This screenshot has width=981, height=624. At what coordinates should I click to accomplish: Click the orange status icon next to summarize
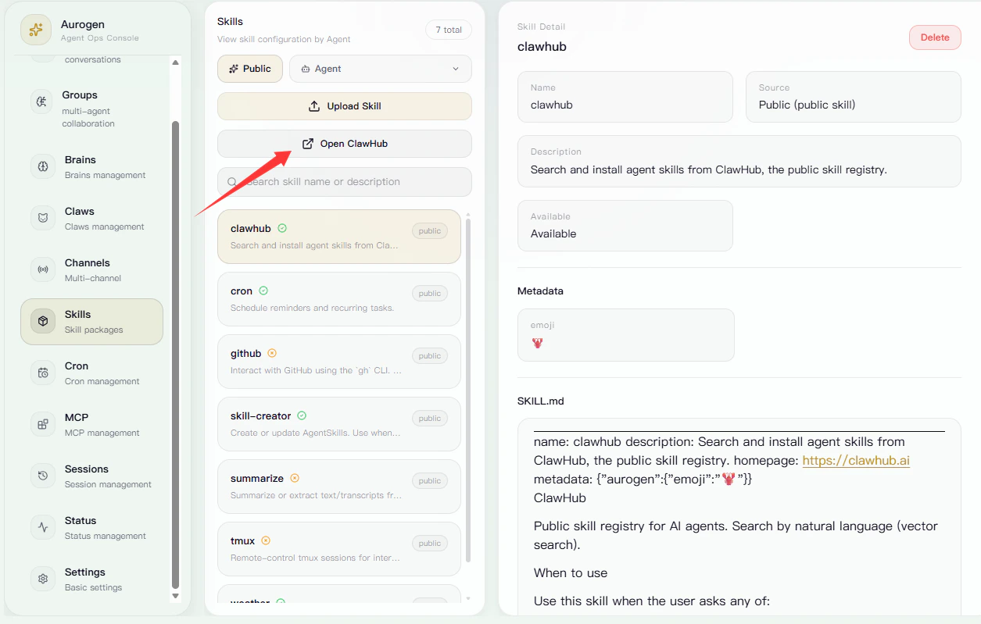(295, 478)
